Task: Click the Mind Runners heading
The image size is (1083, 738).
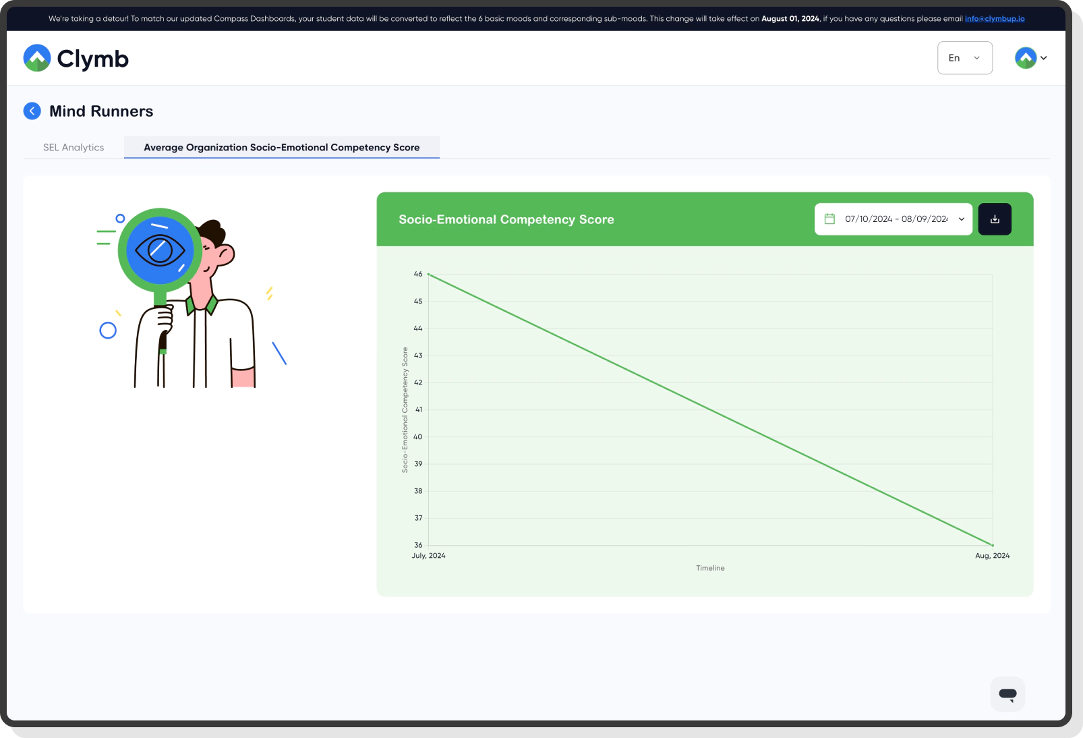Action: coord(100,111)
